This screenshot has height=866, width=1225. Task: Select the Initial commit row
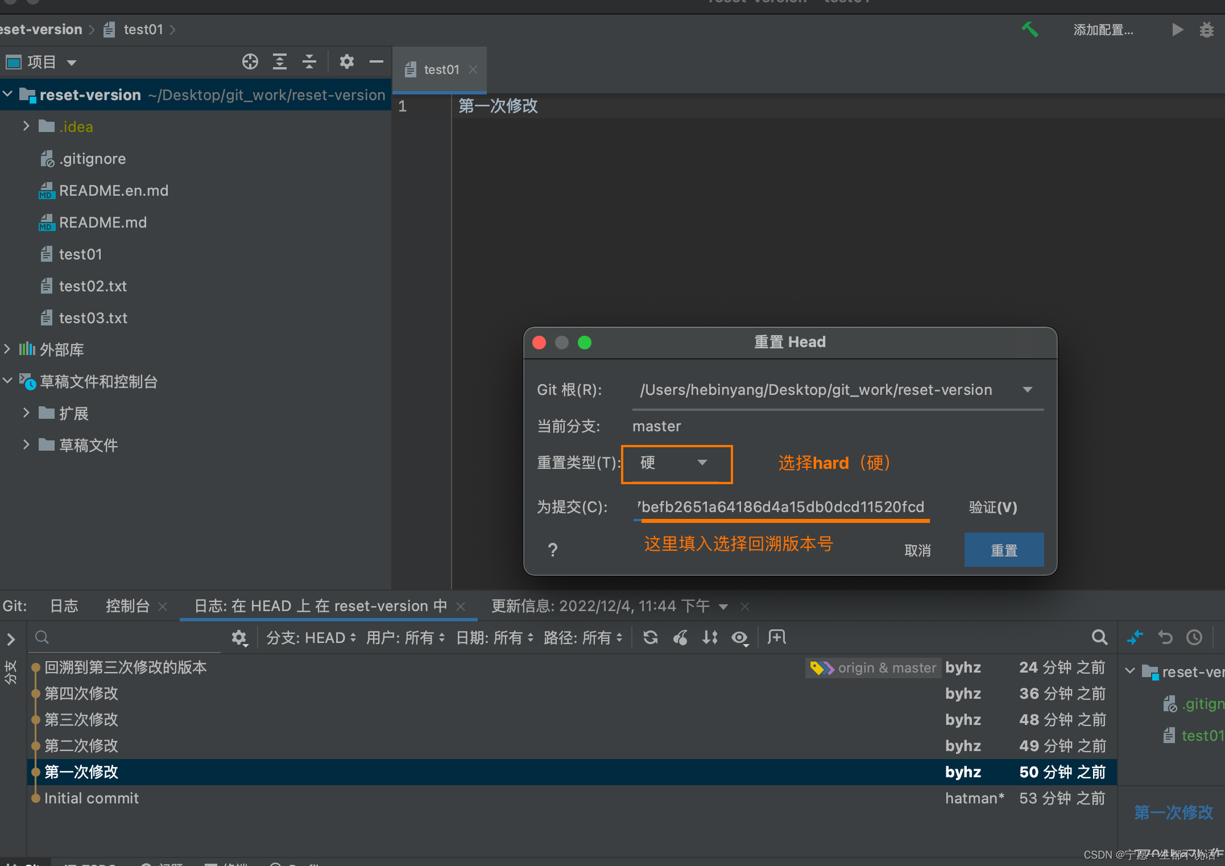click(x=572, y=798)
